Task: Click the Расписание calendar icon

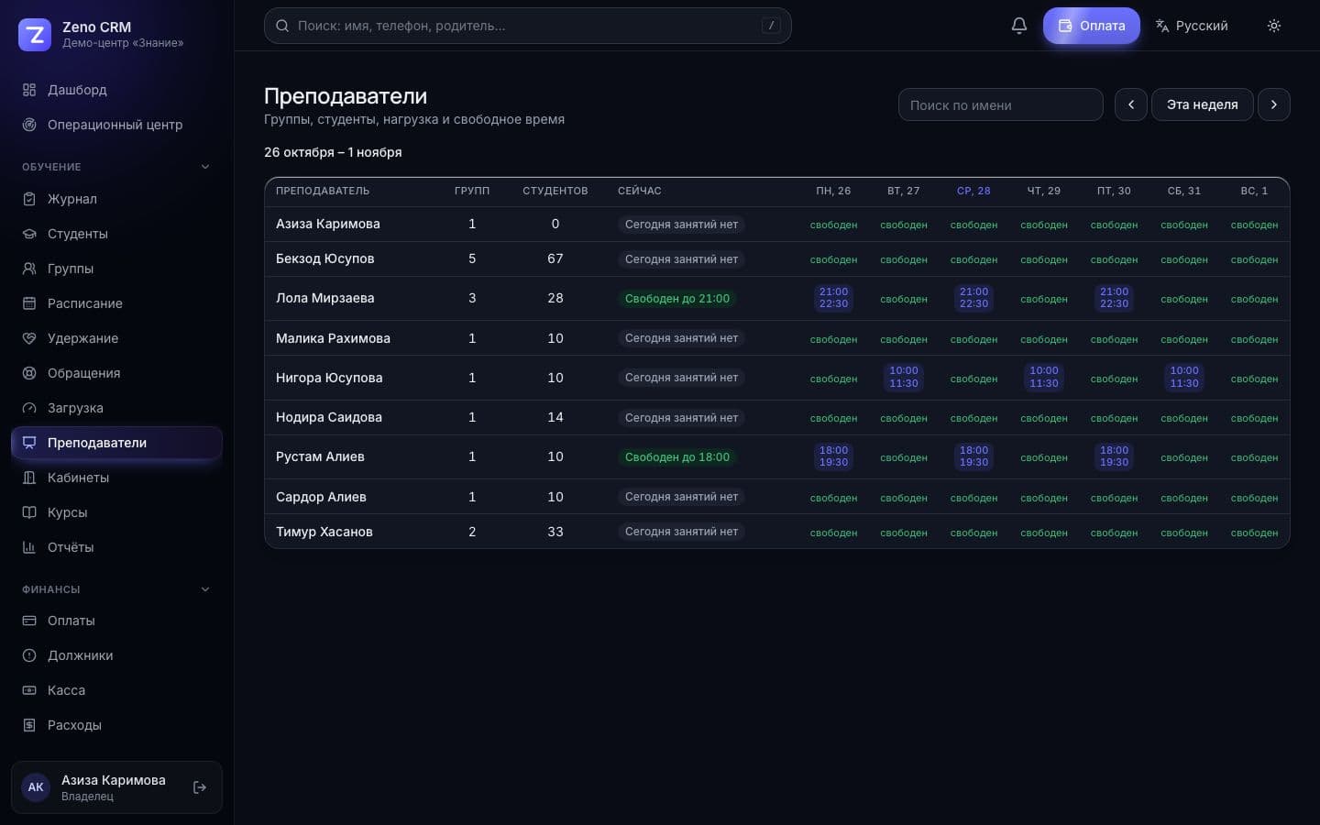Action: 29,303
